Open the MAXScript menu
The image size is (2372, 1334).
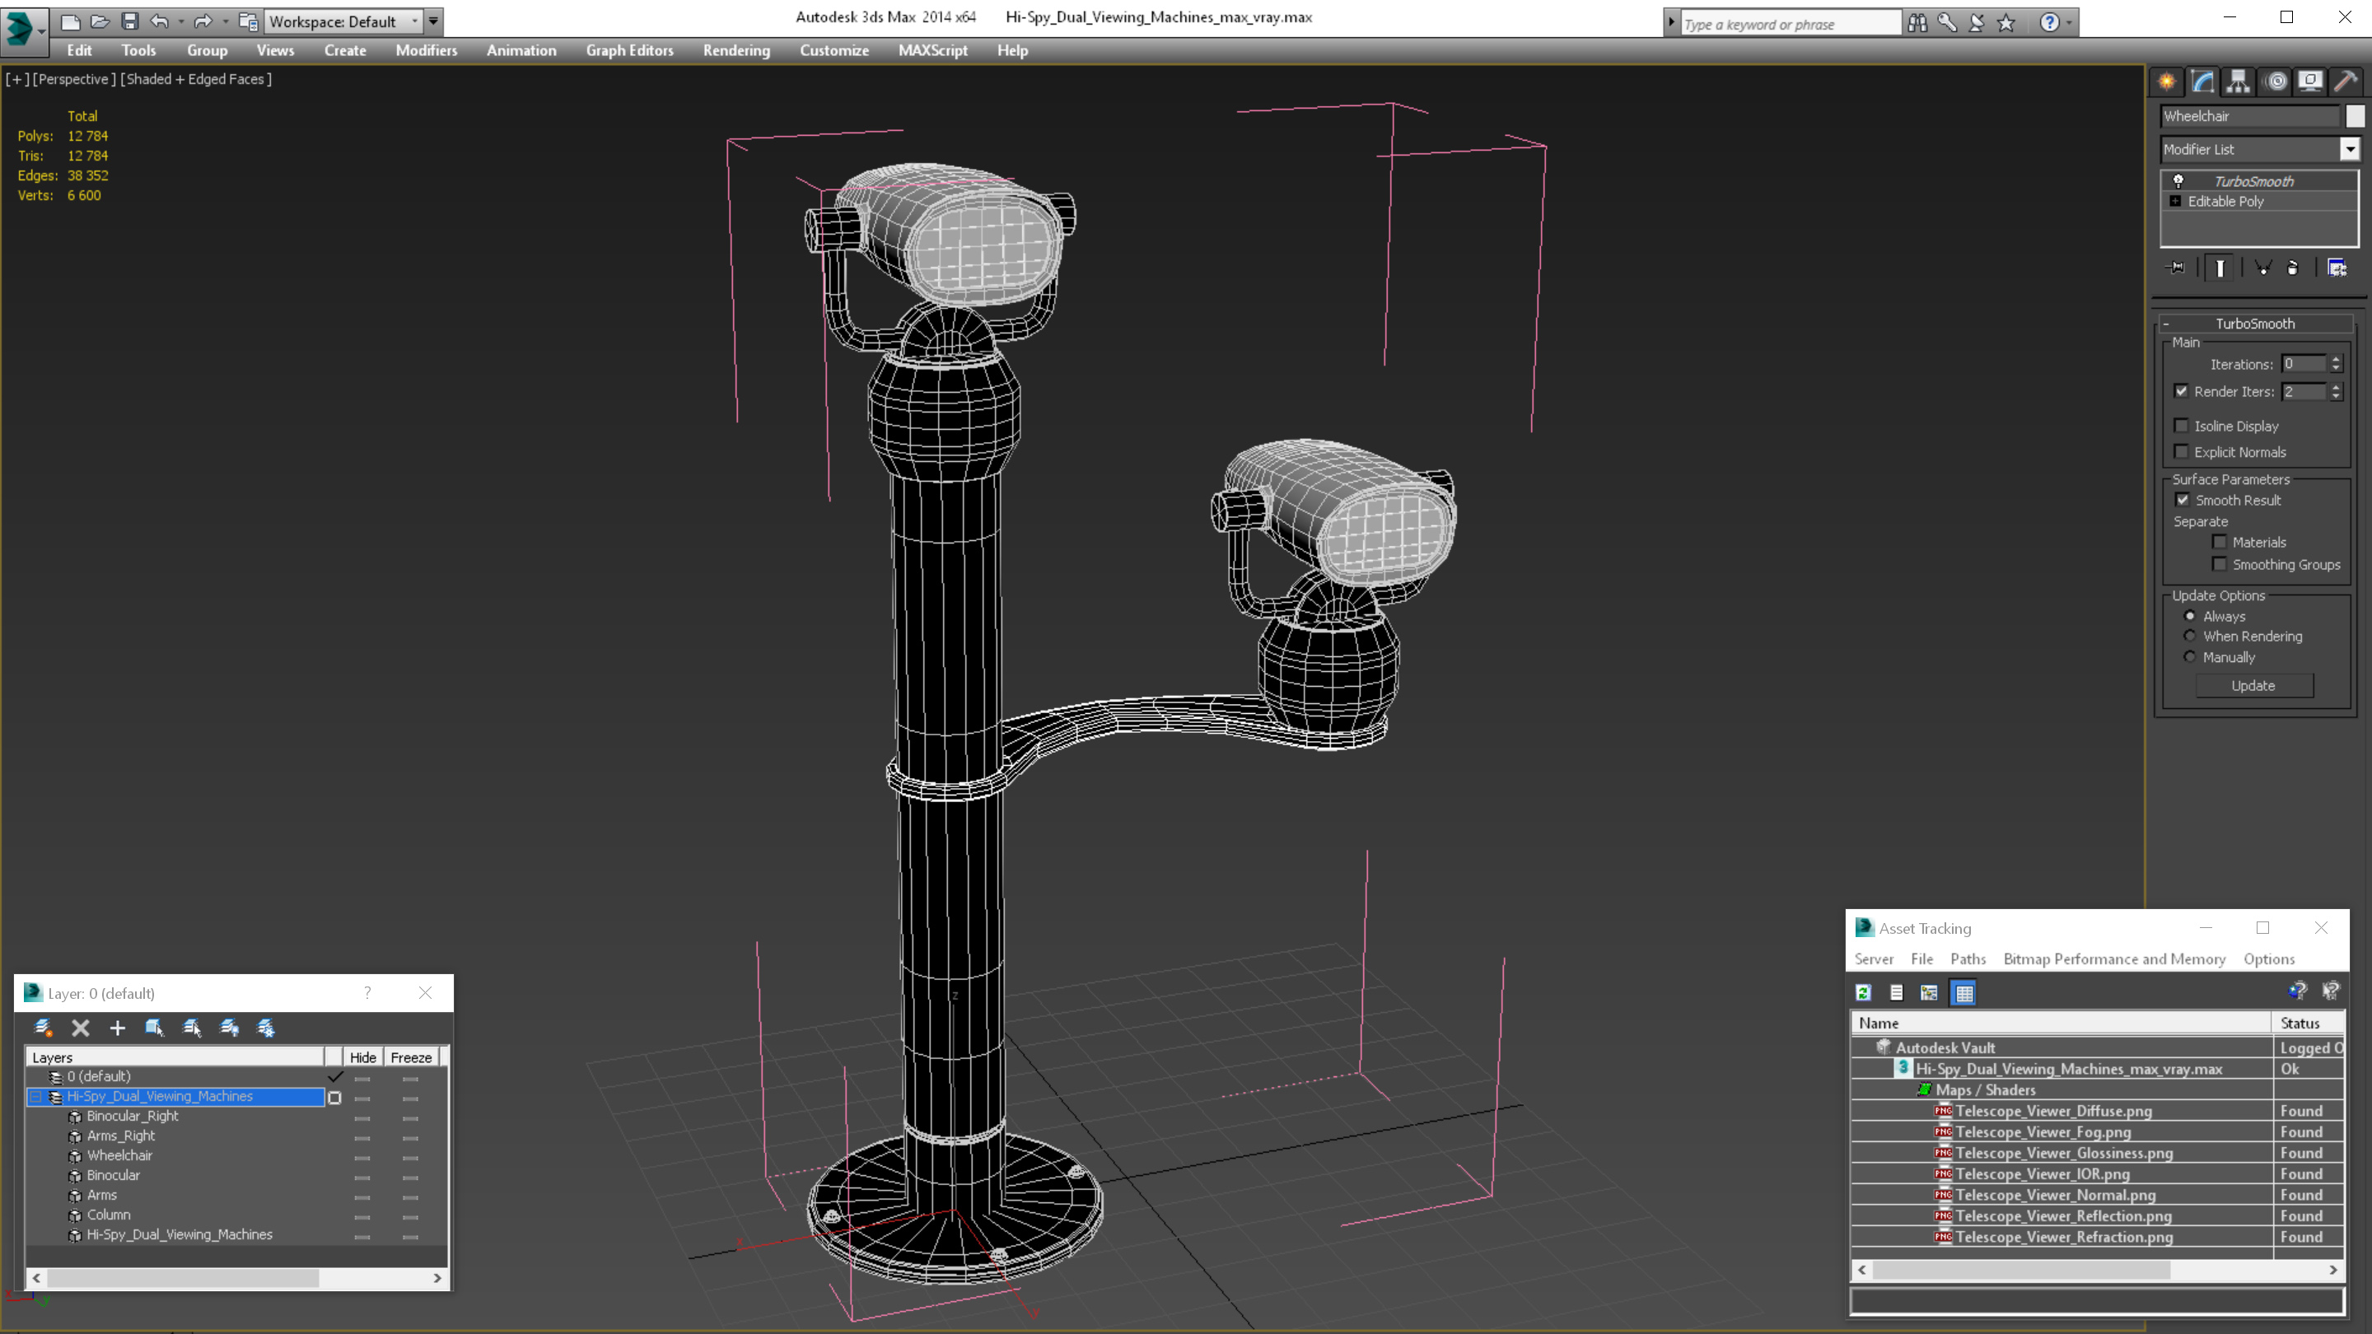933,50
